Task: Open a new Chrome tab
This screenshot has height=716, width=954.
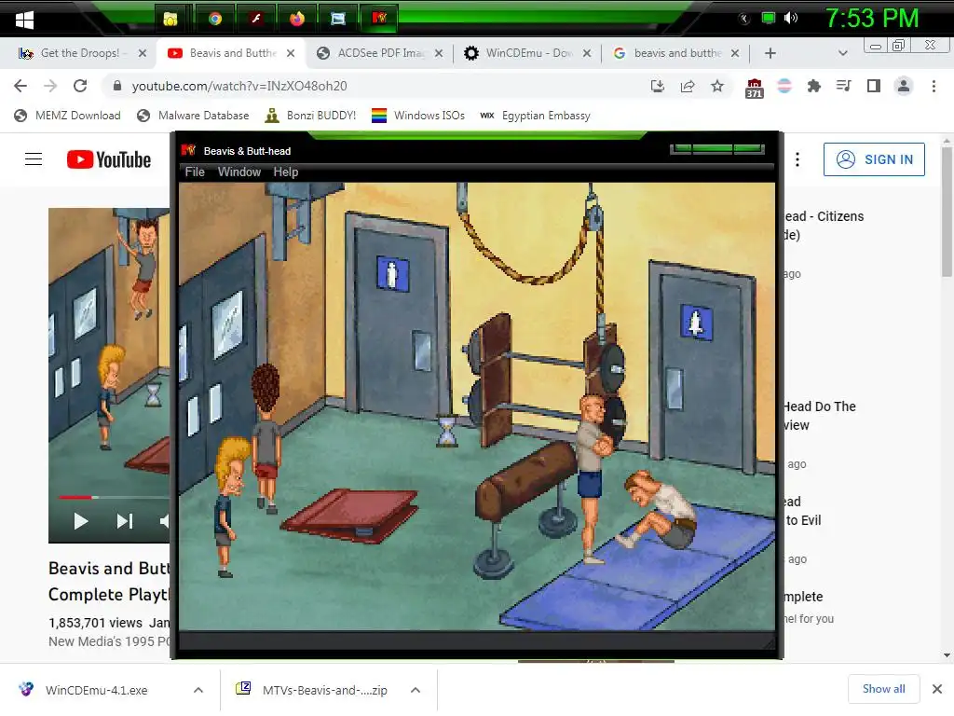Action: point(770,53)
